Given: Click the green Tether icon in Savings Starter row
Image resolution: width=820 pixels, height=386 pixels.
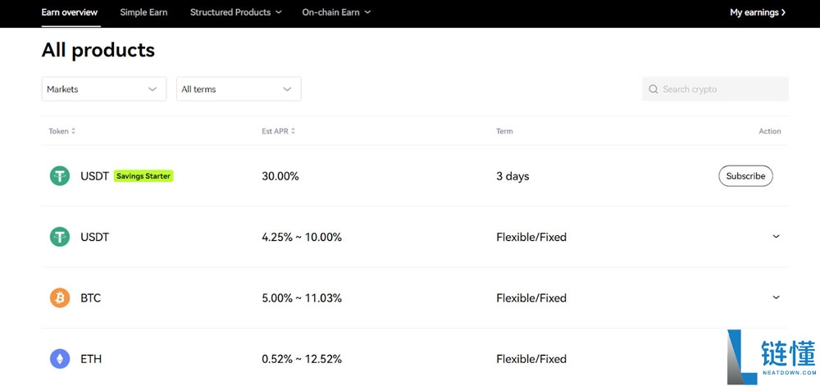Looking at the screenshot, I should coord(60,176).
